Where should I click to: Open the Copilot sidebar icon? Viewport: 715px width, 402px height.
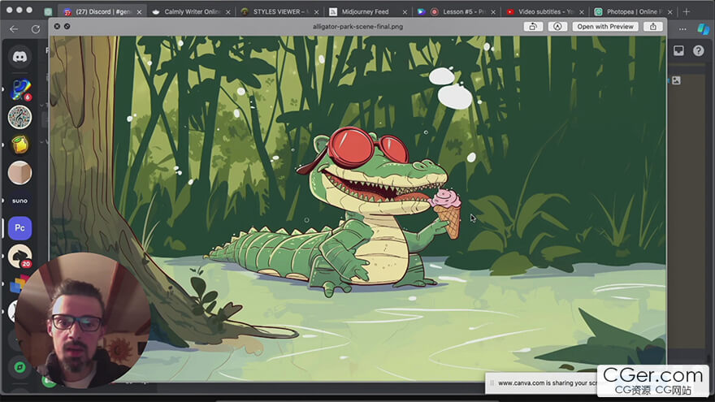[703, 29]
